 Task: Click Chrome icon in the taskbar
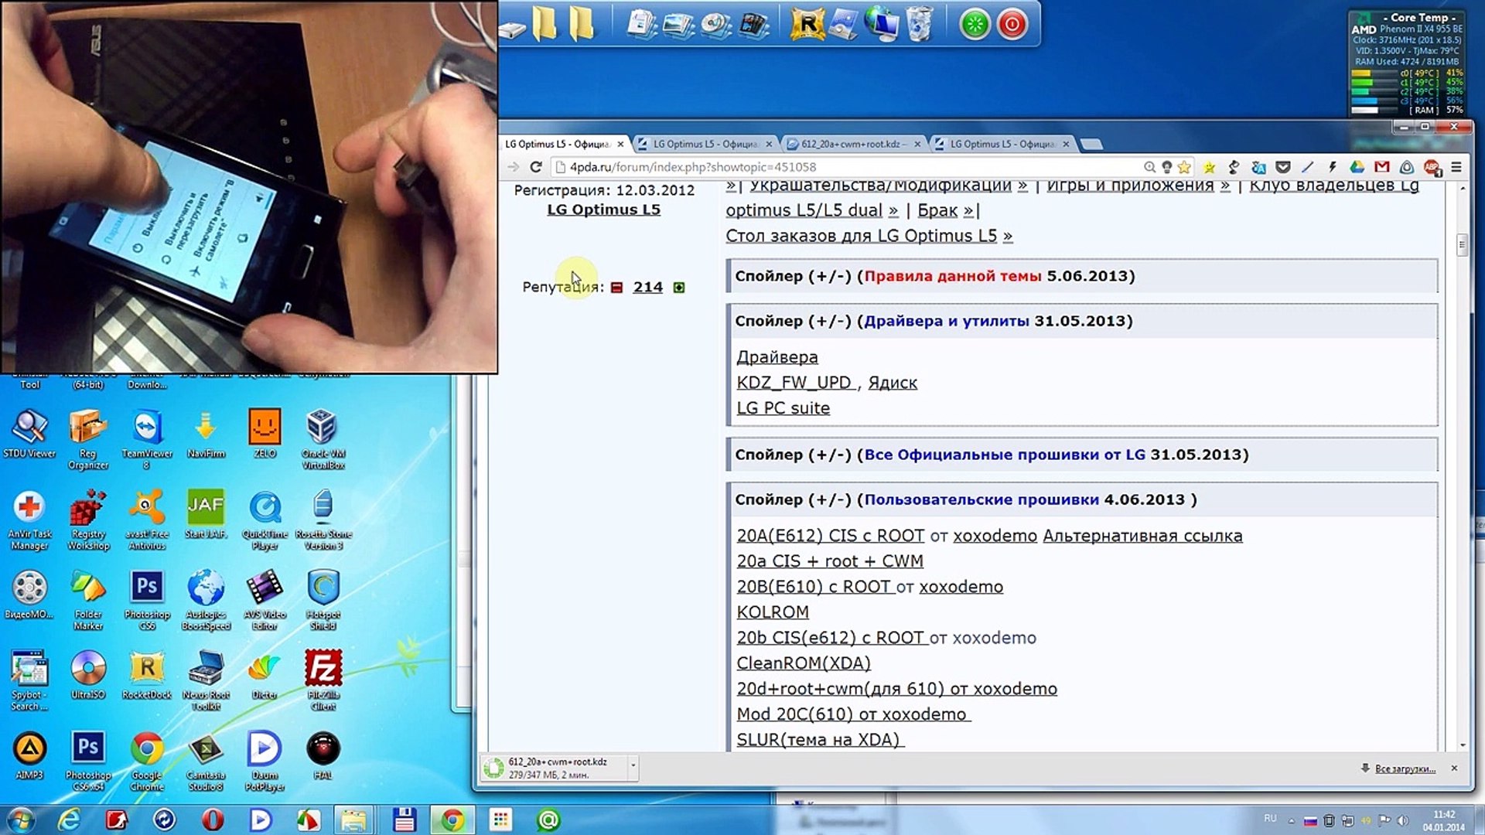452,820
